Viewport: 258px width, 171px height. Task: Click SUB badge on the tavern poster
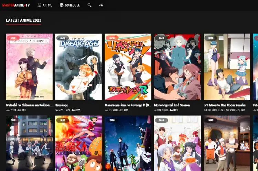pos(211,120)
